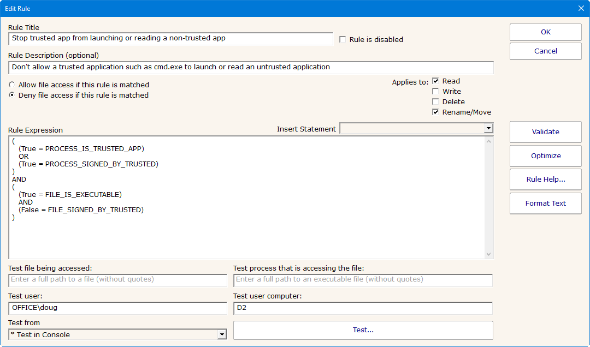Uncheck the Read checkbox
The height and width of the screenshot is (347, 590).
(435, 81)
